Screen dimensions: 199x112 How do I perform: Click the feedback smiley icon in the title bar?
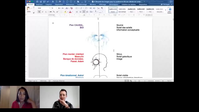click(x=171, y=2)
